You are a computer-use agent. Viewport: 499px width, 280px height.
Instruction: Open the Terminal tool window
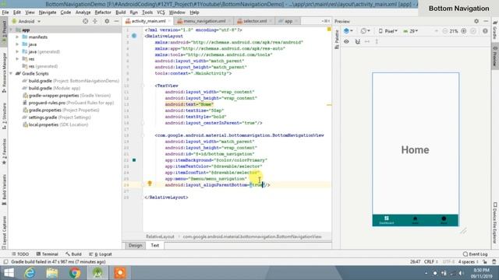click(x=47, y=254)
